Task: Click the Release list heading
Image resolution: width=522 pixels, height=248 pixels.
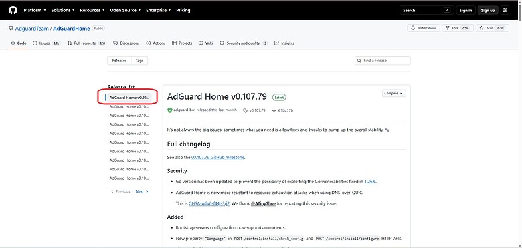Action: pyautogui.click(x=121, y=87)
